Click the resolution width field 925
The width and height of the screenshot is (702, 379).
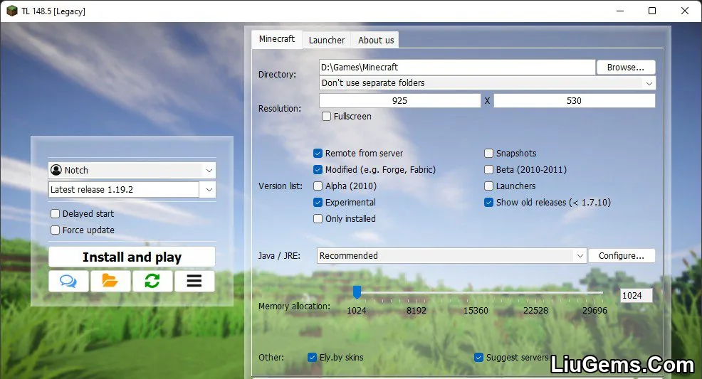coord(400,100)
